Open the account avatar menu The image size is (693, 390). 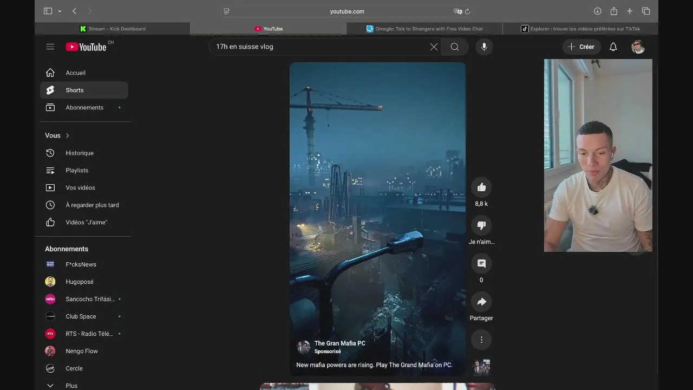638,47
